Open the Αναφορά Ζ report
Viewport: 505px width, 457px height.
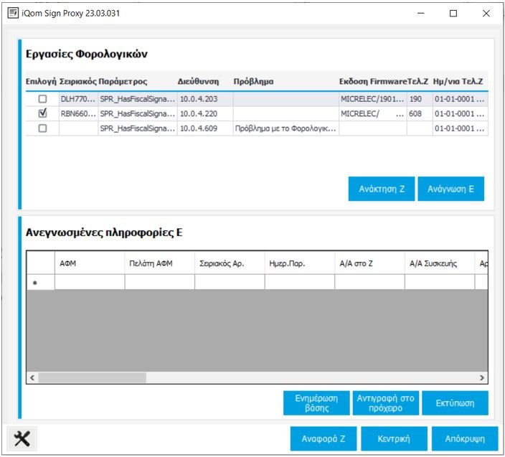324,439
